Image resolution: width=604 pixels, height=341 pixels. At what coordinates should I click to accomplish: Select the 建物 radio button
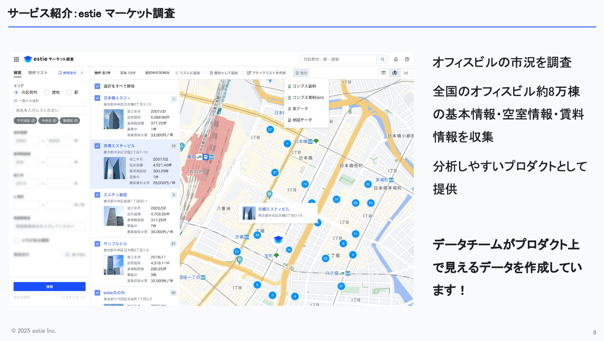coord(47,92)
